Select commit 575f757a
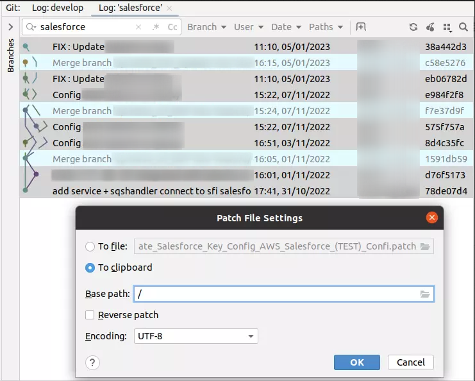The height and width of the screenshot is (381, 475). click(246, 127)
